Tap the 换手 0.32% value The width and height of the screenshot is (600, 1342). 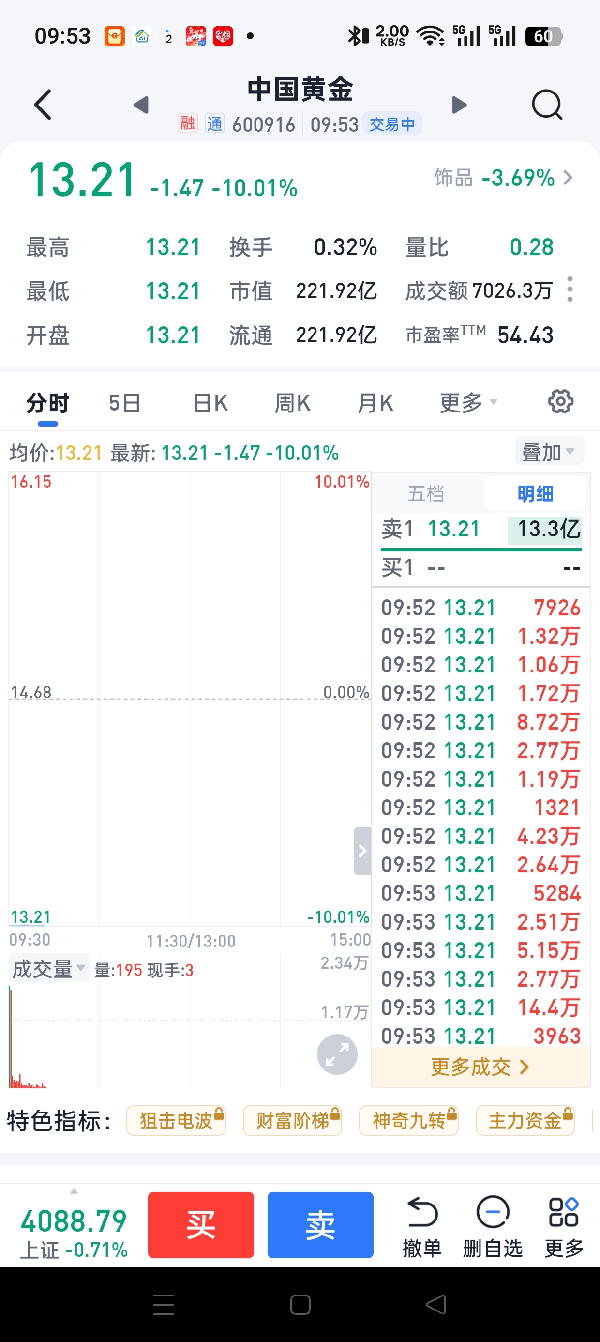point(345,247)
